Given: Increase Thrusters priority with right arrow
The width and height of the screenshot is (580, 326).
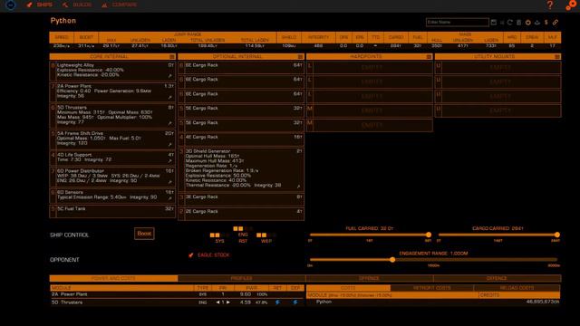Looking at the screenshot, I should tap(228, 302).
